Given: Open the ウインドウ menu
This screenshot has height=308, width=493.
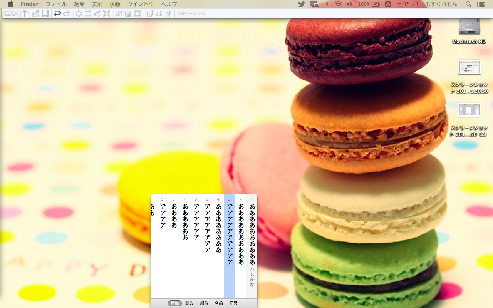Looking at the screenshot, I should [140, 4].
